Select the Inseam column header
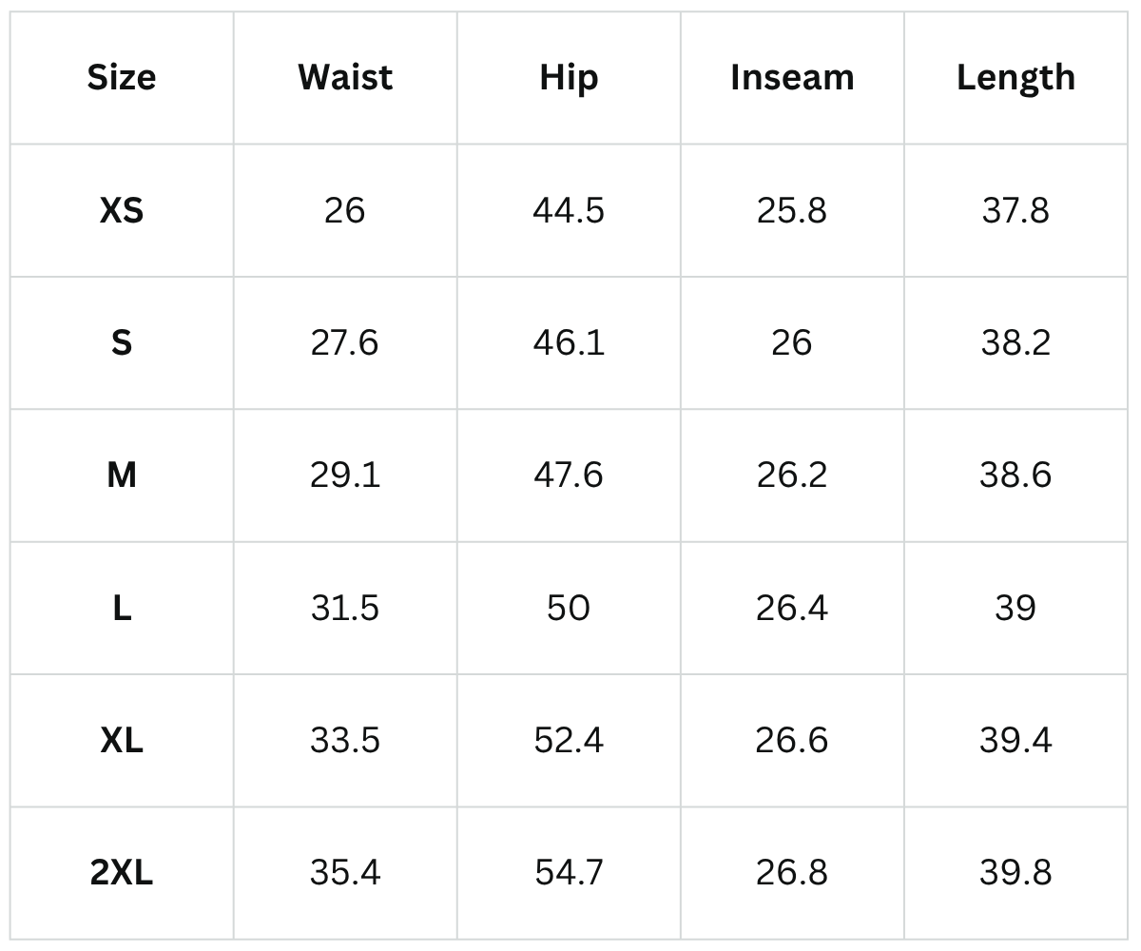Screen dimensions: 1141x951 pos(792,77)
